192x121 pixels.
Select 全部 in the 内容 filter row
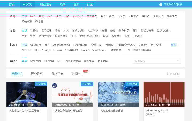pos(24,30)
